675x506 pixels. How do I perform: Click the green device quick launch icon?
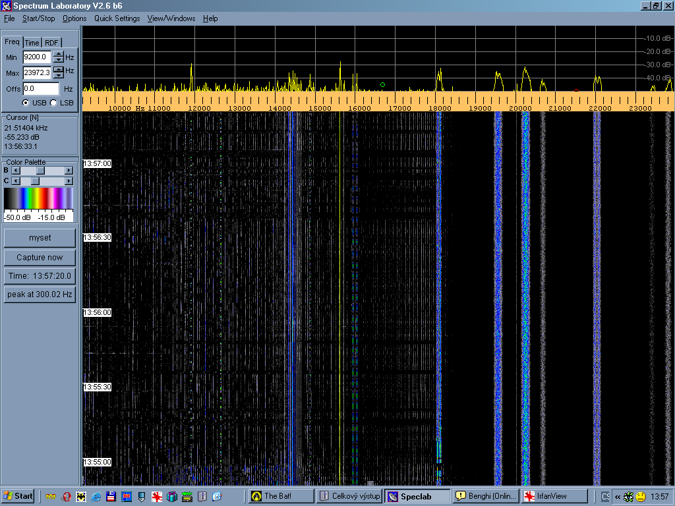(187, 497)
